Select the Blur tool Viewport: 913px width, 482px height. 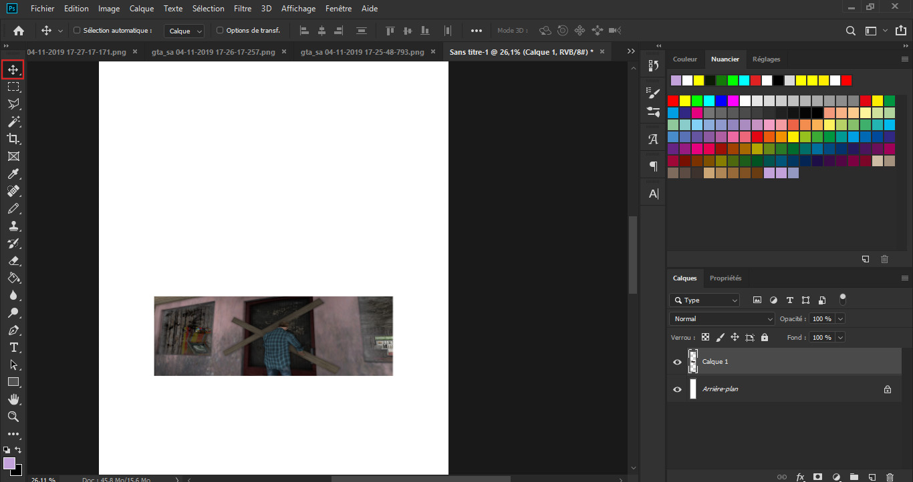pyautogui.click(x=13, y=295)
